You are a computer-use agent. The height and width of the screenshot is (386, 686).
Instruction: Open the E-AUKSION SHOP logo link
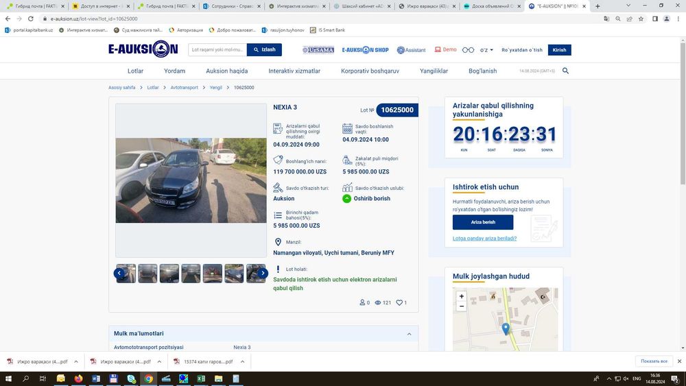366,50
